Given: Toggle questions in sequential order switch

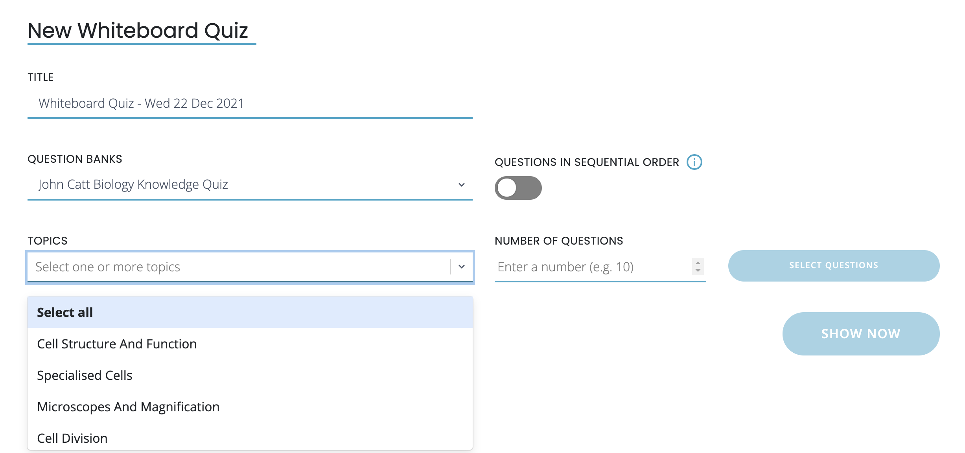Looking at the screenshot, I should (518, 188).
